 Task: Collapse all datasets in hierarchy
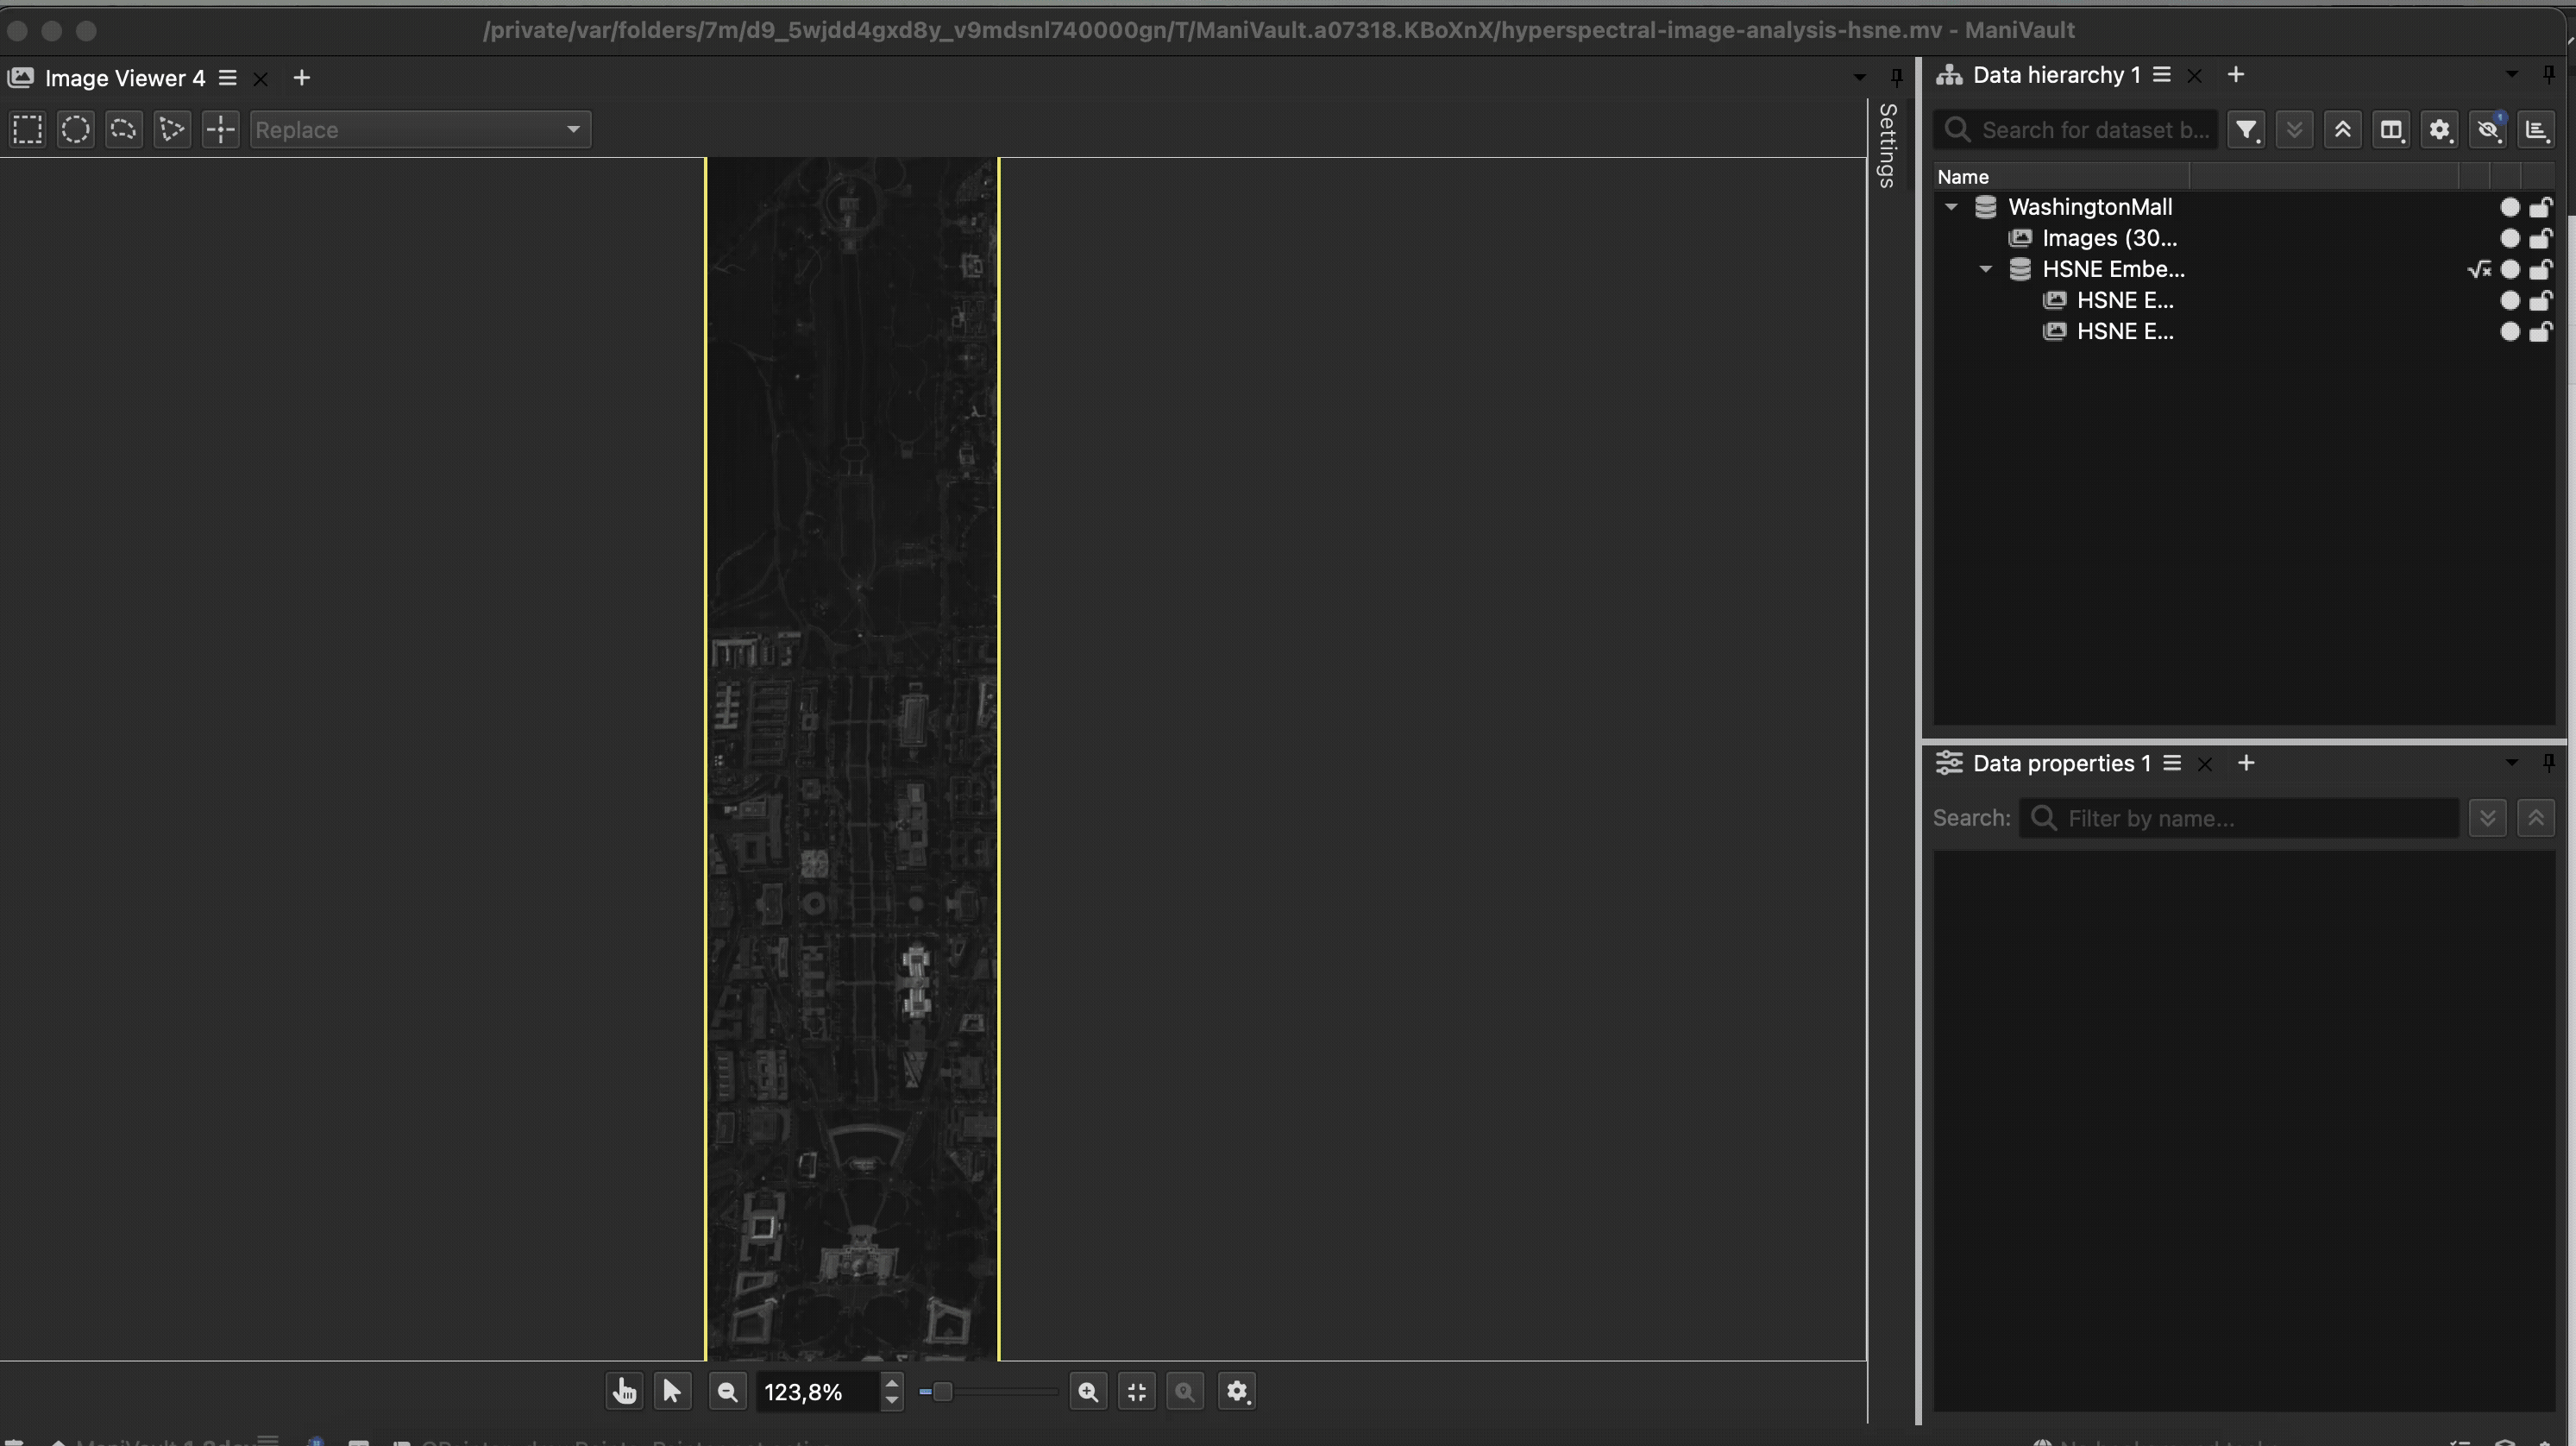tap(2343, 130)
